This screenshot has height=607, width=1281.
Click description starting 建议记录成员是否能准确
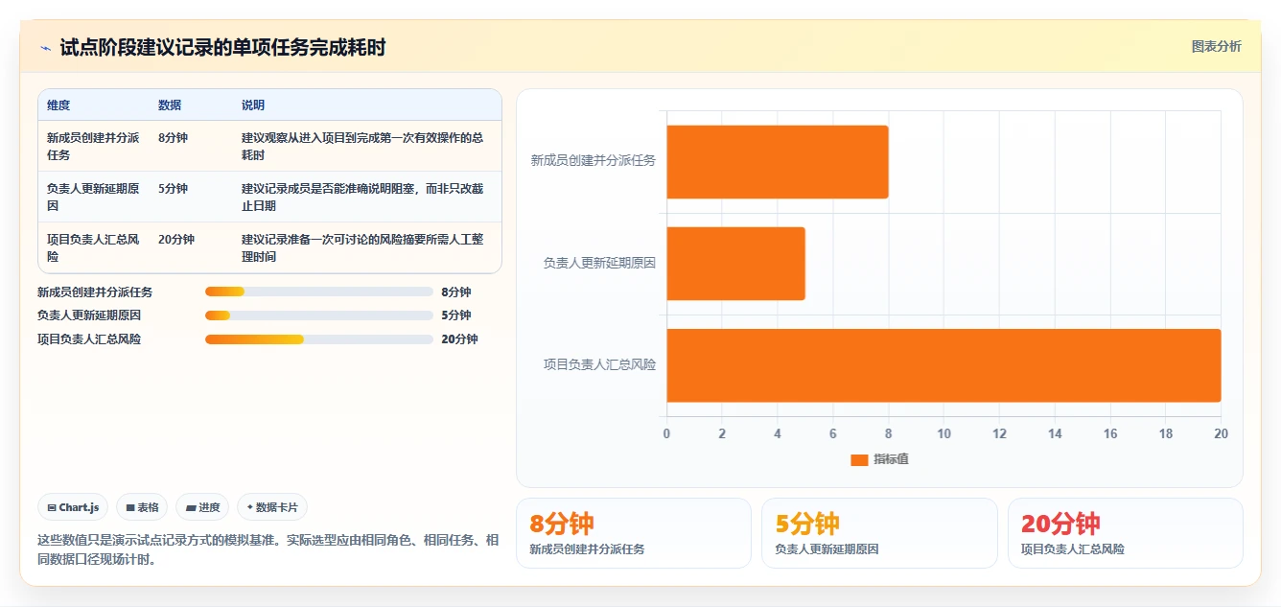point(362,197)
